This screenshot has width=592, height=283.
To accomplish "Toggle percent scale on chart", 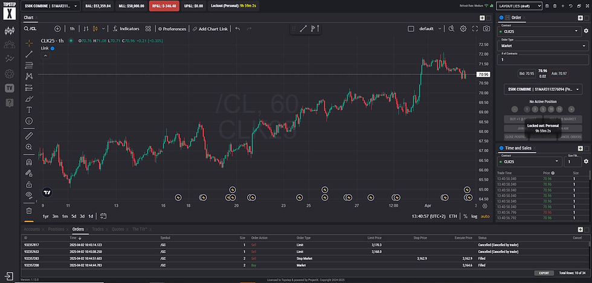I will (x=466, y=216).
